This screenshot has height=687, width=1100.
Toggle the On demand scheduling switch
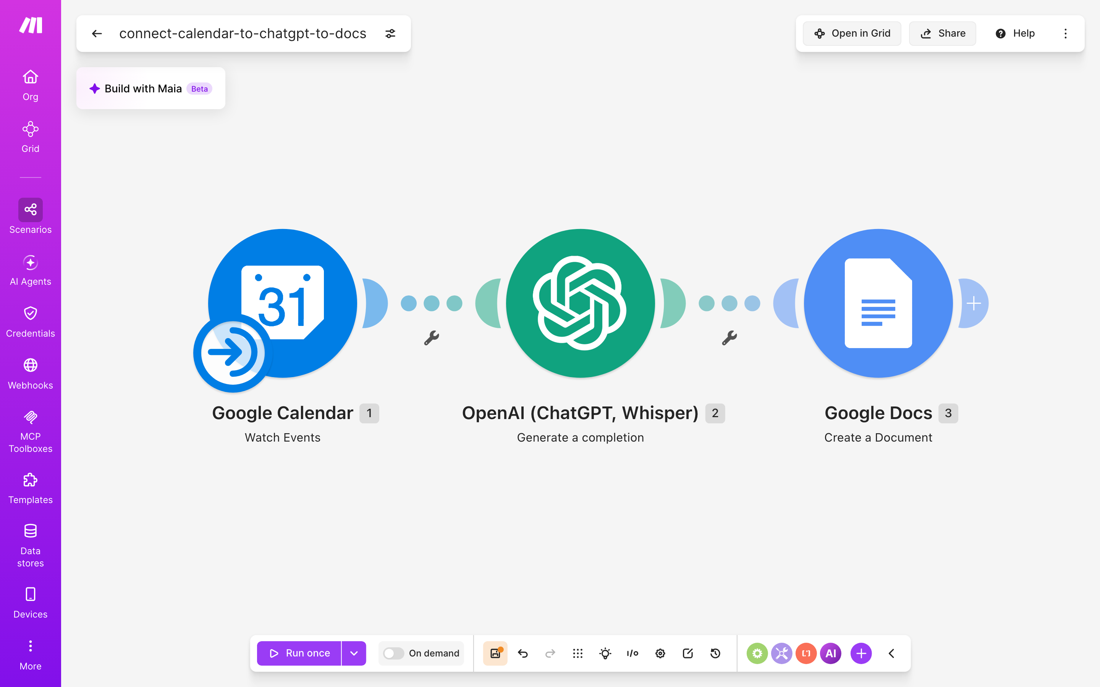tap(393, 653)
